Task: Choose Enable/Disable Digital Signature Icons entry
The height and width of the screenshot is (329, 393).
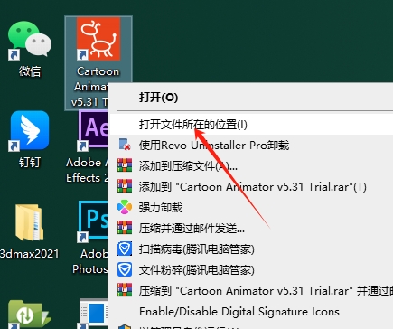Action: pos(250,311)
